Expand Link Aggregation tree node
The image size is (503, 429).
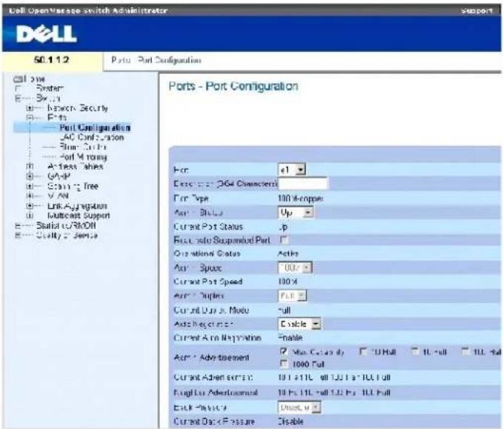30,206
